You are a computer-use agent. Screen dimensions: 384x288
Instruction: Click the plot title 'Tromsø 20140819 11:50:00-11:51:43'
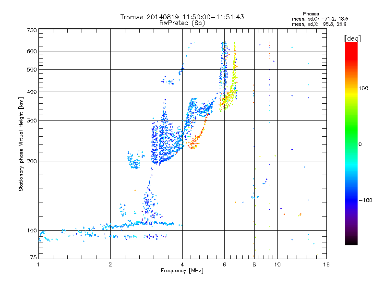pos(182,17)
